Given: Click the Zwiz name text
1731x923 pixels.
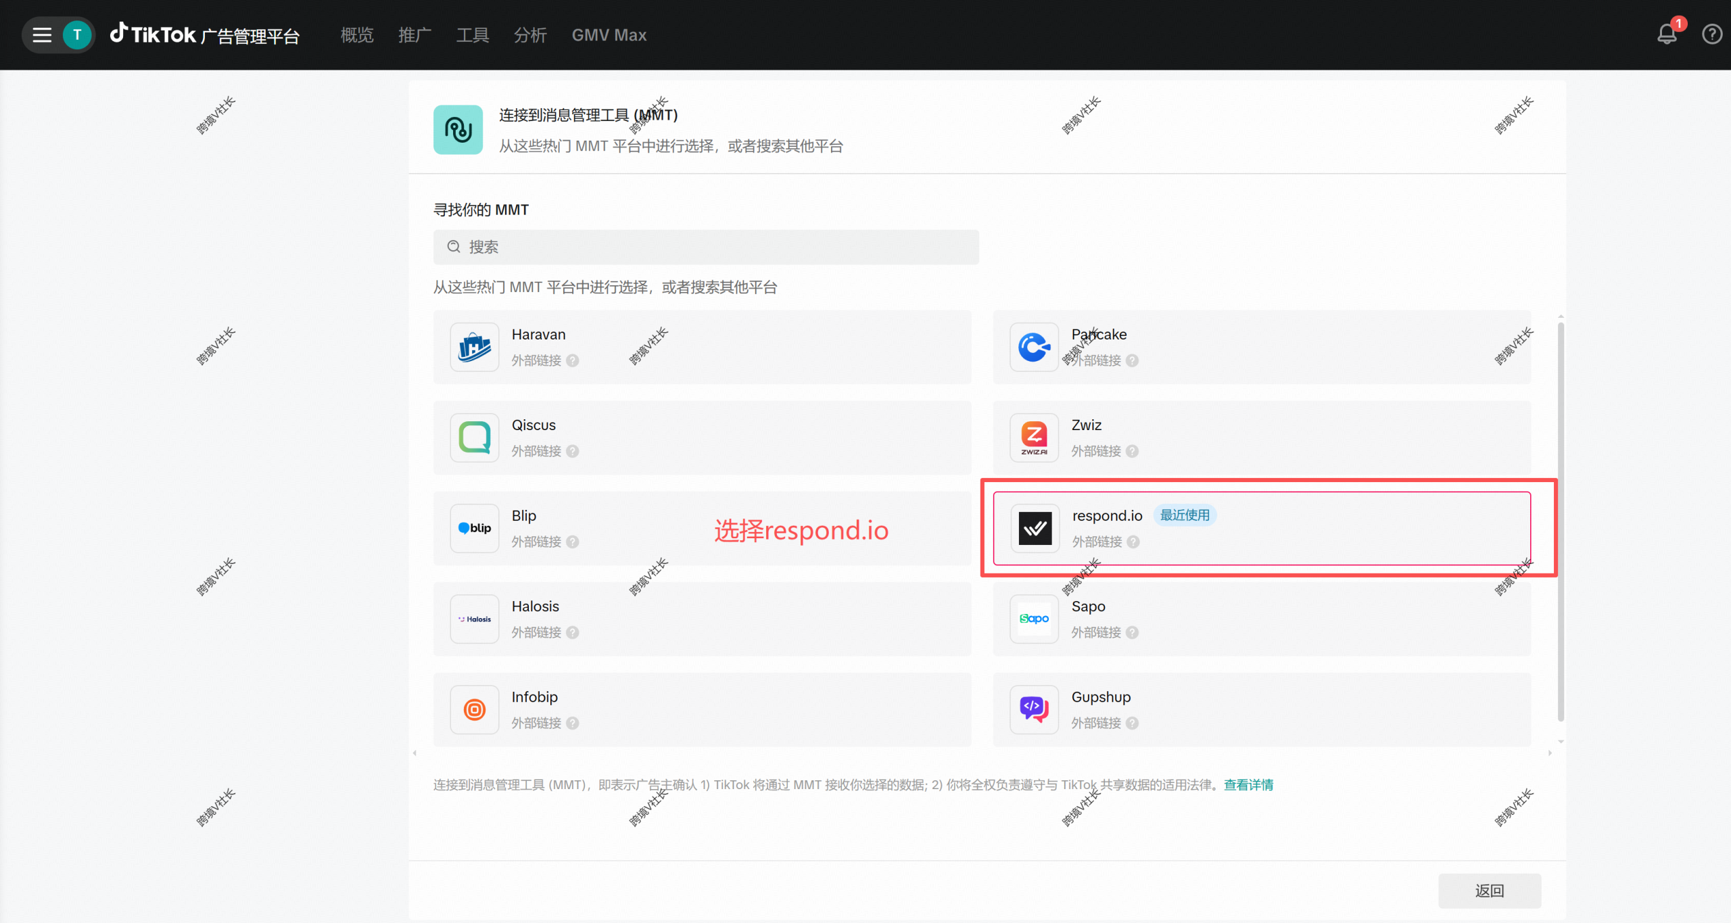Looking at the screenshot, I should click(x=1086, y=425).
